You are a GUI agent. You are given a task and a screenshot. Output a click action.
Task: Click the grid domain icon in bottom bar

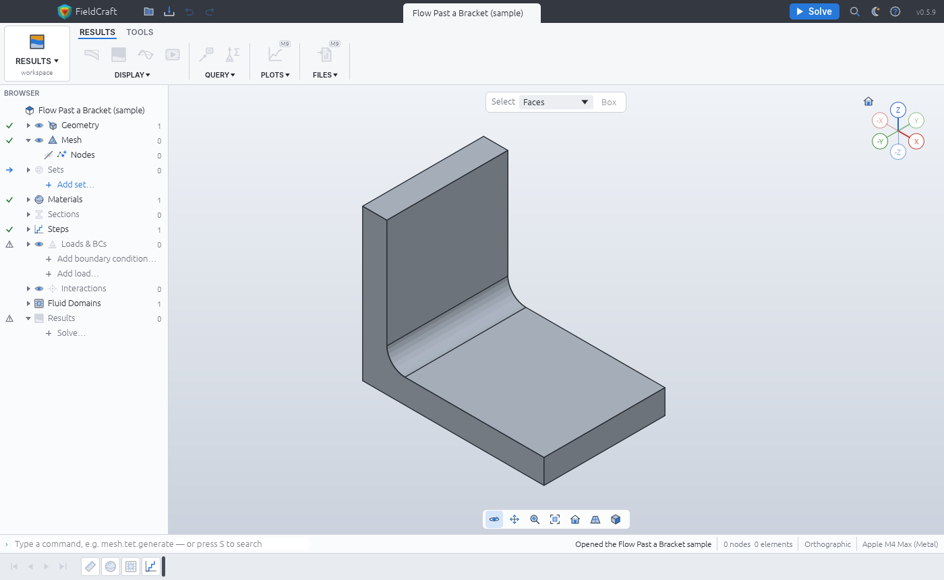[131, 567]
